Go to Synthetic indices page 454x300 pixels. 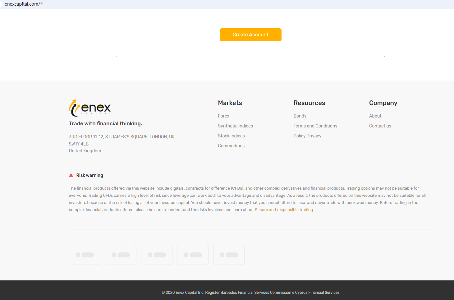[x=235, y=126]
